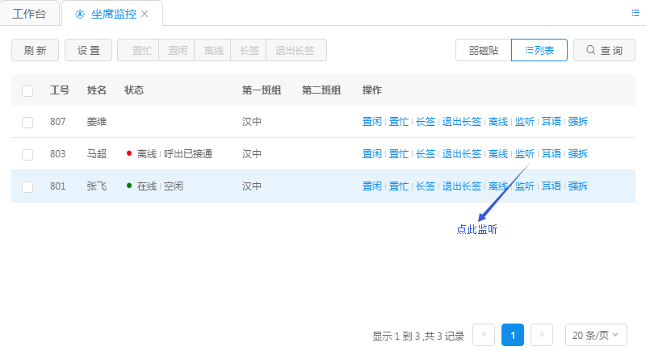This screenshot has width=646, height=351.
Task: Switch to the 工作台 tab
Action: click(x=30, y=14)
